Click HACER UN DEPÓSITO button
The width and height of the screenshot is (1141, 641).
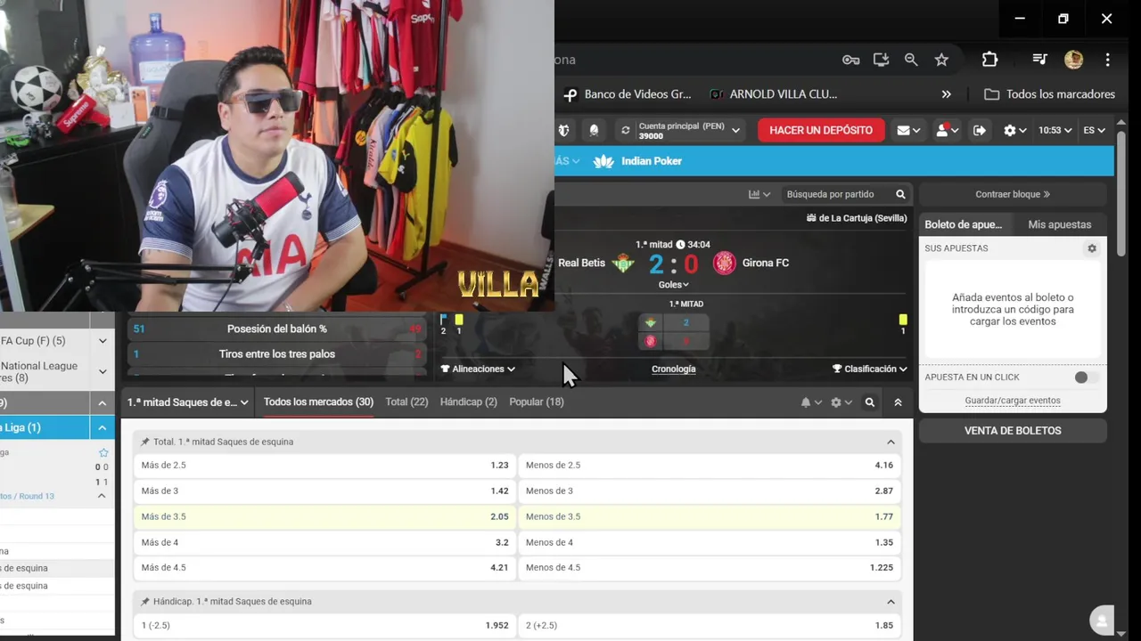821,130
